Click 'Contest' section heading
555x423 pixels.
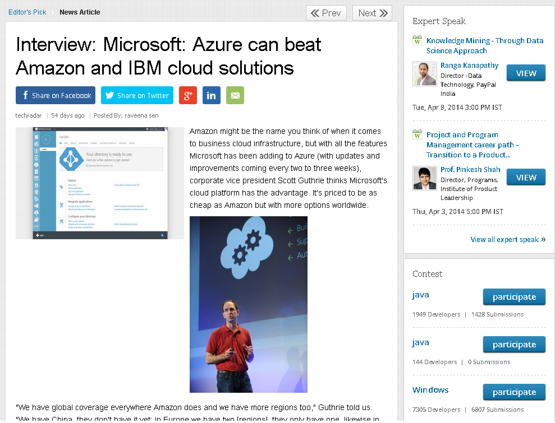point(427,274)
